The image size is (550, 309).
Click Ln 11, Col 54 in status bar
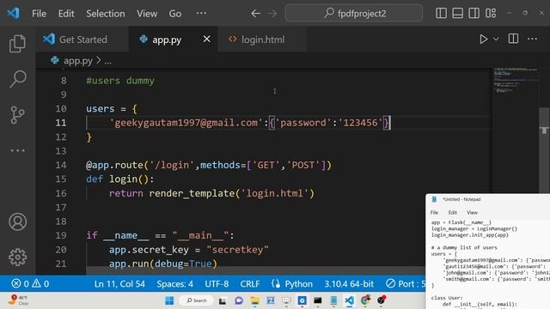[x=119, y=284]
